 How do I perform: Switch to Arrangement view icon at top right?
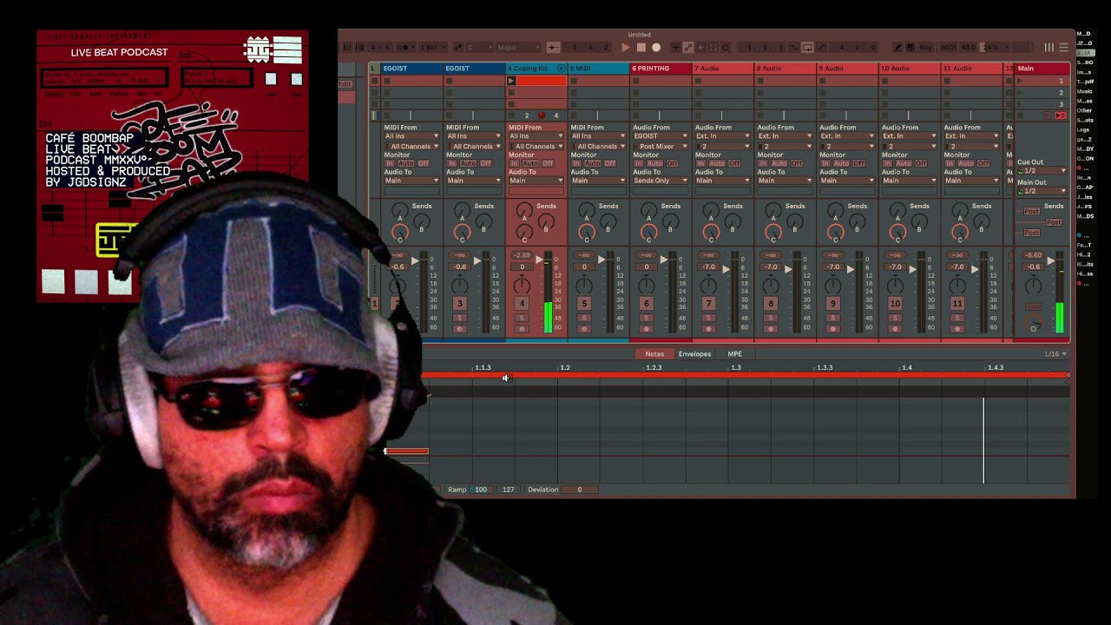pos(1063,48)
